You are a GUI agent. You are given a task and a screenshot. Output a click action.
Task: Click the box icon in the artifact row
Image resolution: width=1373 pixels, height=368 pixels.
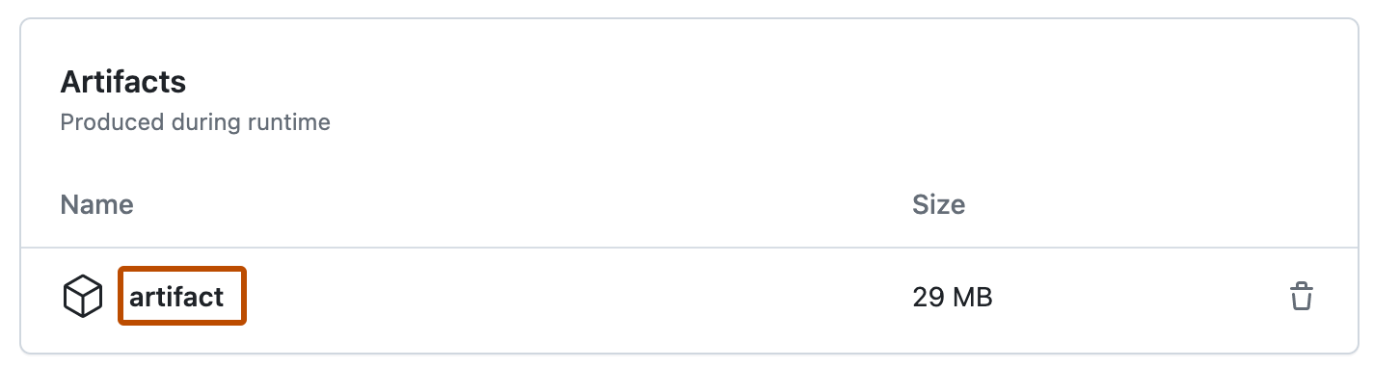(x=83, y=297)
